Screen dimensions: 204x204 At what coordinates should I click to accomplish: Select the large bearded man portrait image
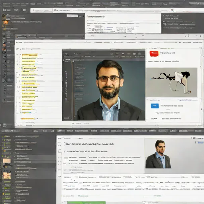click(x=110, y=90)
